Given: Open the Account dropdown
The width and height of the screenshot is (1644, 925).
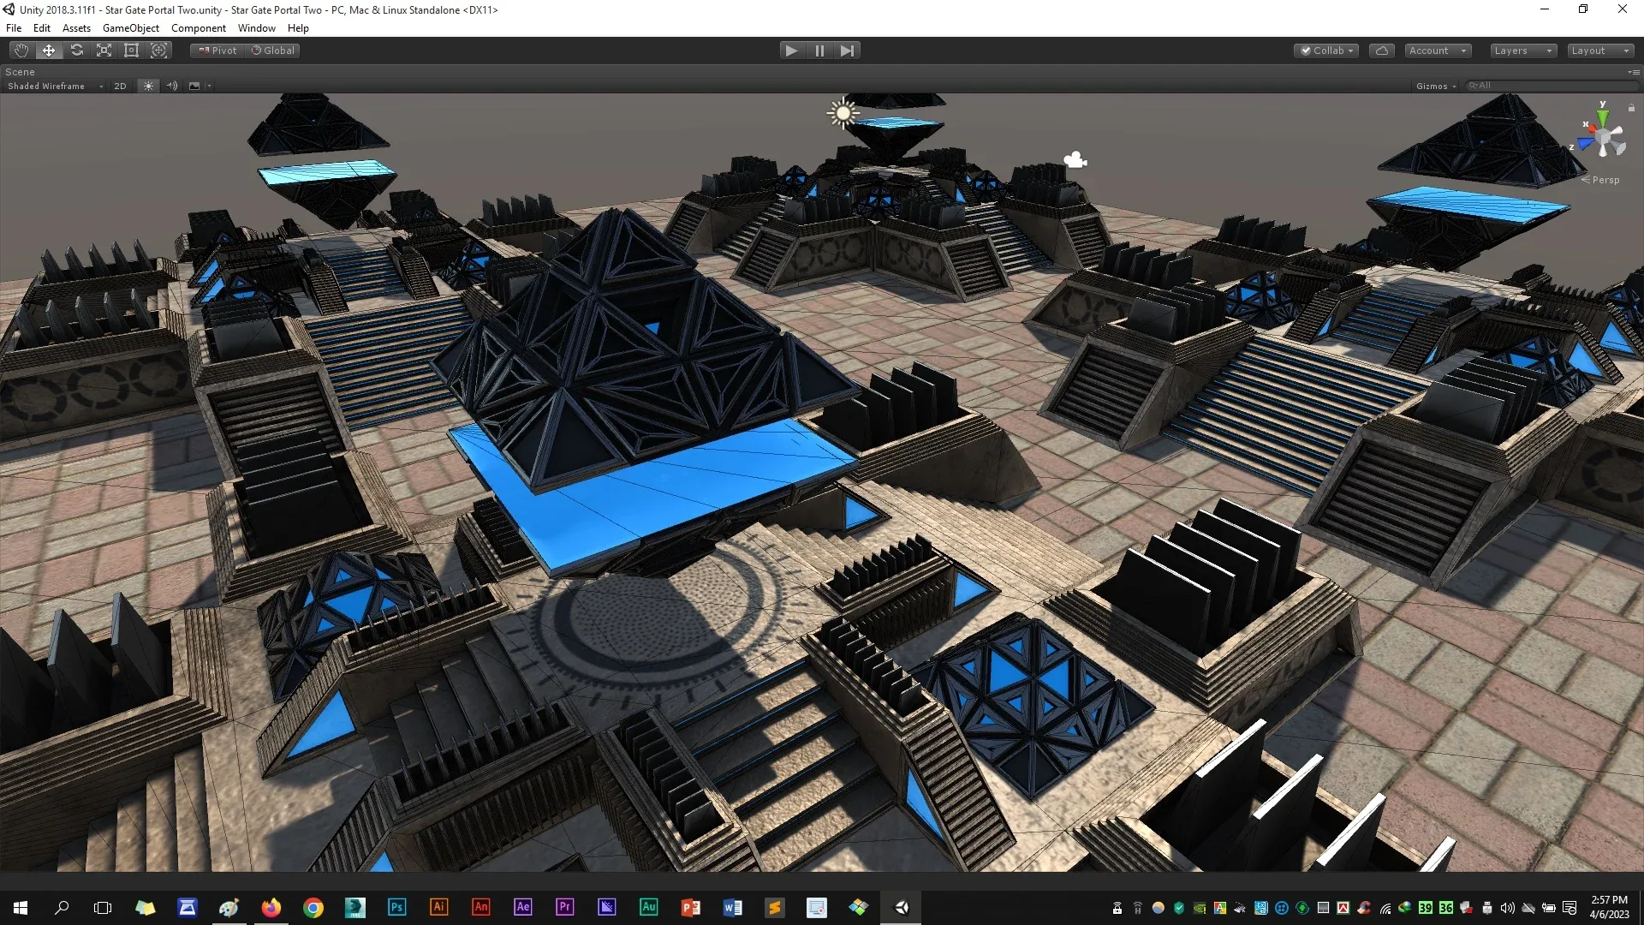Looking at the screenshot, I should coord(1438,51).
